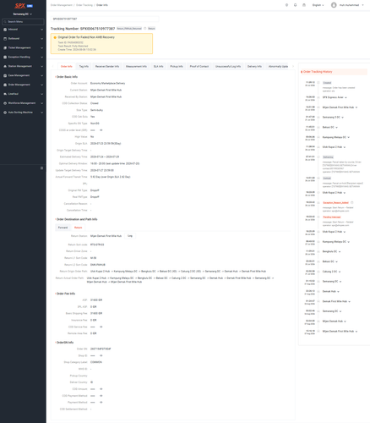The height and width of the screenshot is (423, 370).
Task: Expand the SPX Express Asia tracking entry
Action: click(346, 97)
